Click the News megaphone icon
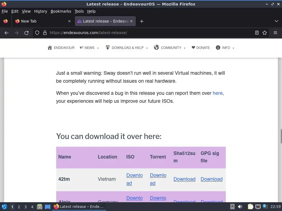The height and width of the screenshot is (211, 282). [x=82, y=48]
